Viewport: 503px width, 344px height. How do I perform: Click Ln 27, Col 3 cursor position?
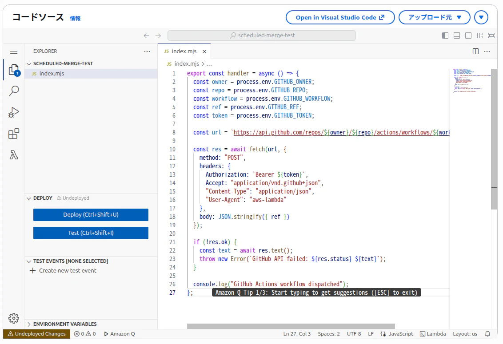coord(297,334)
